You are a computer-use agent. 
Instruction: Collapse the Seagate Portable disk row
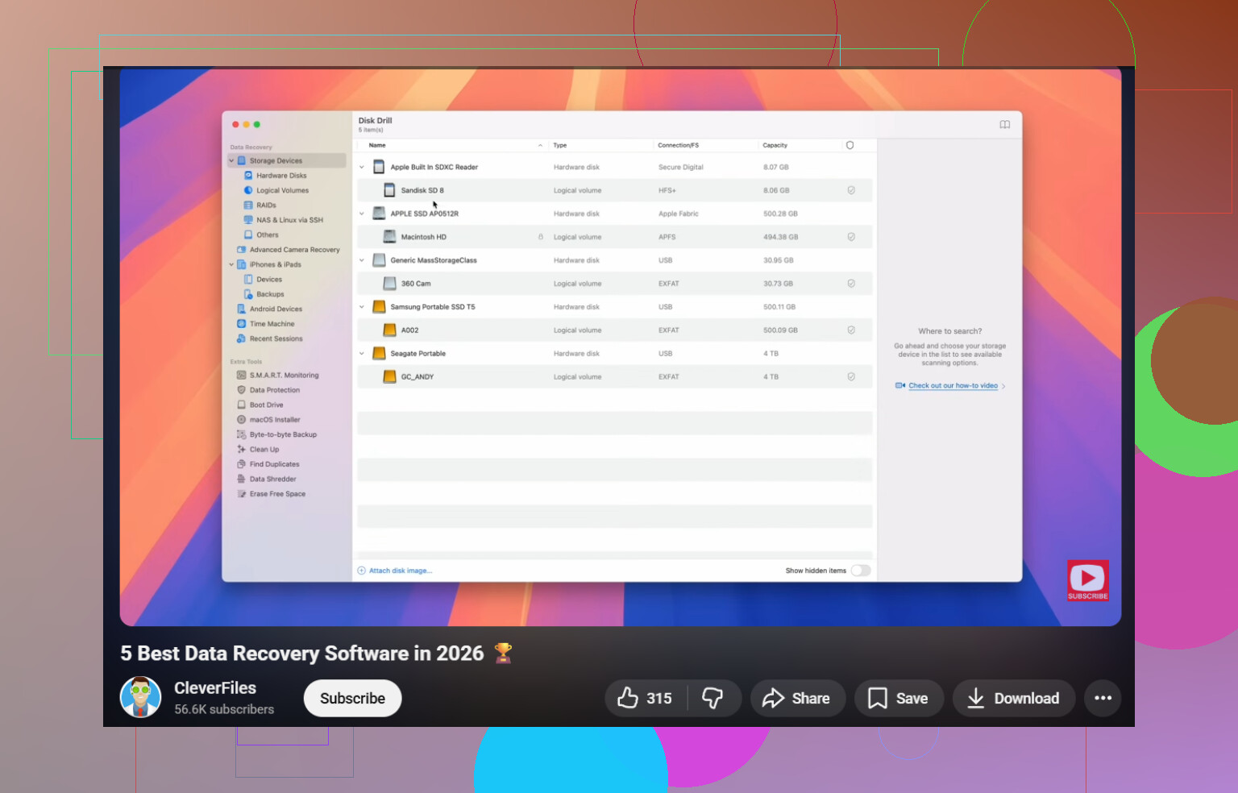coord(362,354)
